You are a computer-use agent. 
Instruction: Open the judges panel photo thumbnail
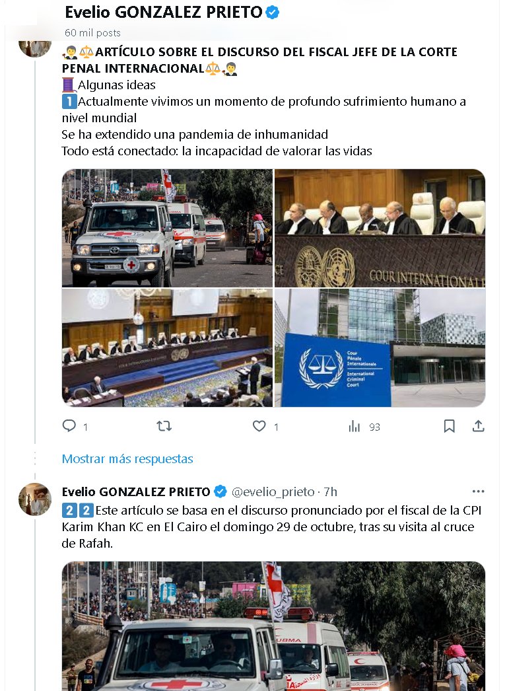click(380, 228)
